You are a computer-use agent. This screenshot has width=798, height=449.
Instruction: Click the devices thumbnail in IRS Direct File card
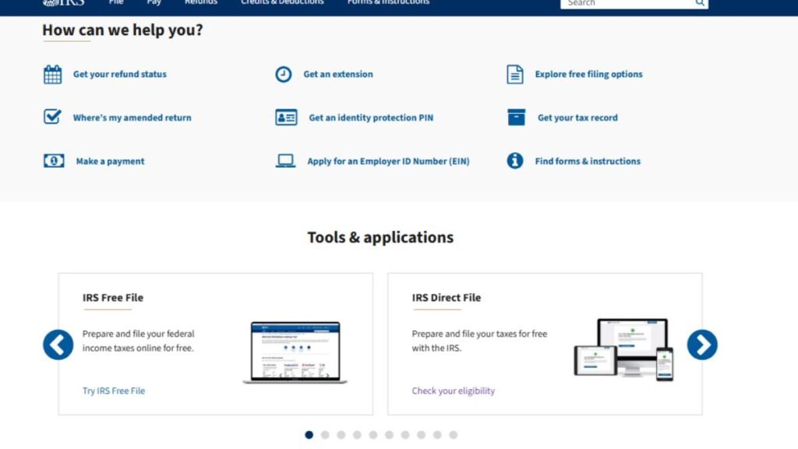[624, 350]
